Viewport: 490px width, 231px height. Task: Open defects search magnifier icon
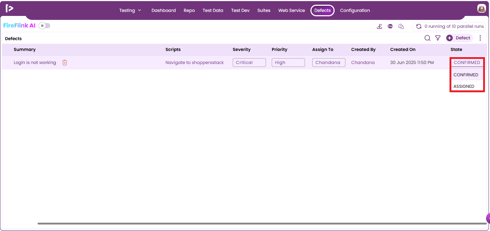point(427,38)
